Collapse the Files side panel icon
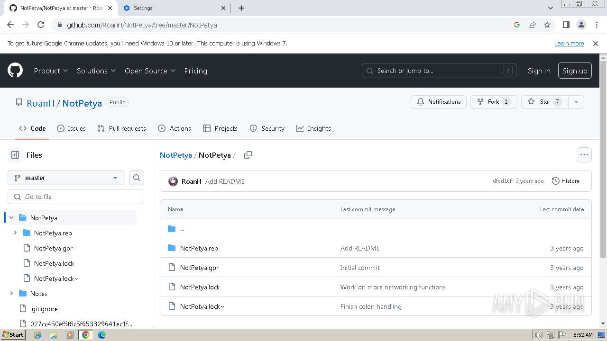Image resolution: width=607 pixels, height=341 pixels. 15,155
